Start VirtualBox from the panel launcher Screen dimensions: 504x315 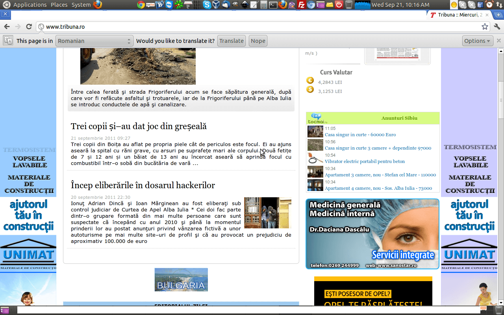tap(215, 5)
